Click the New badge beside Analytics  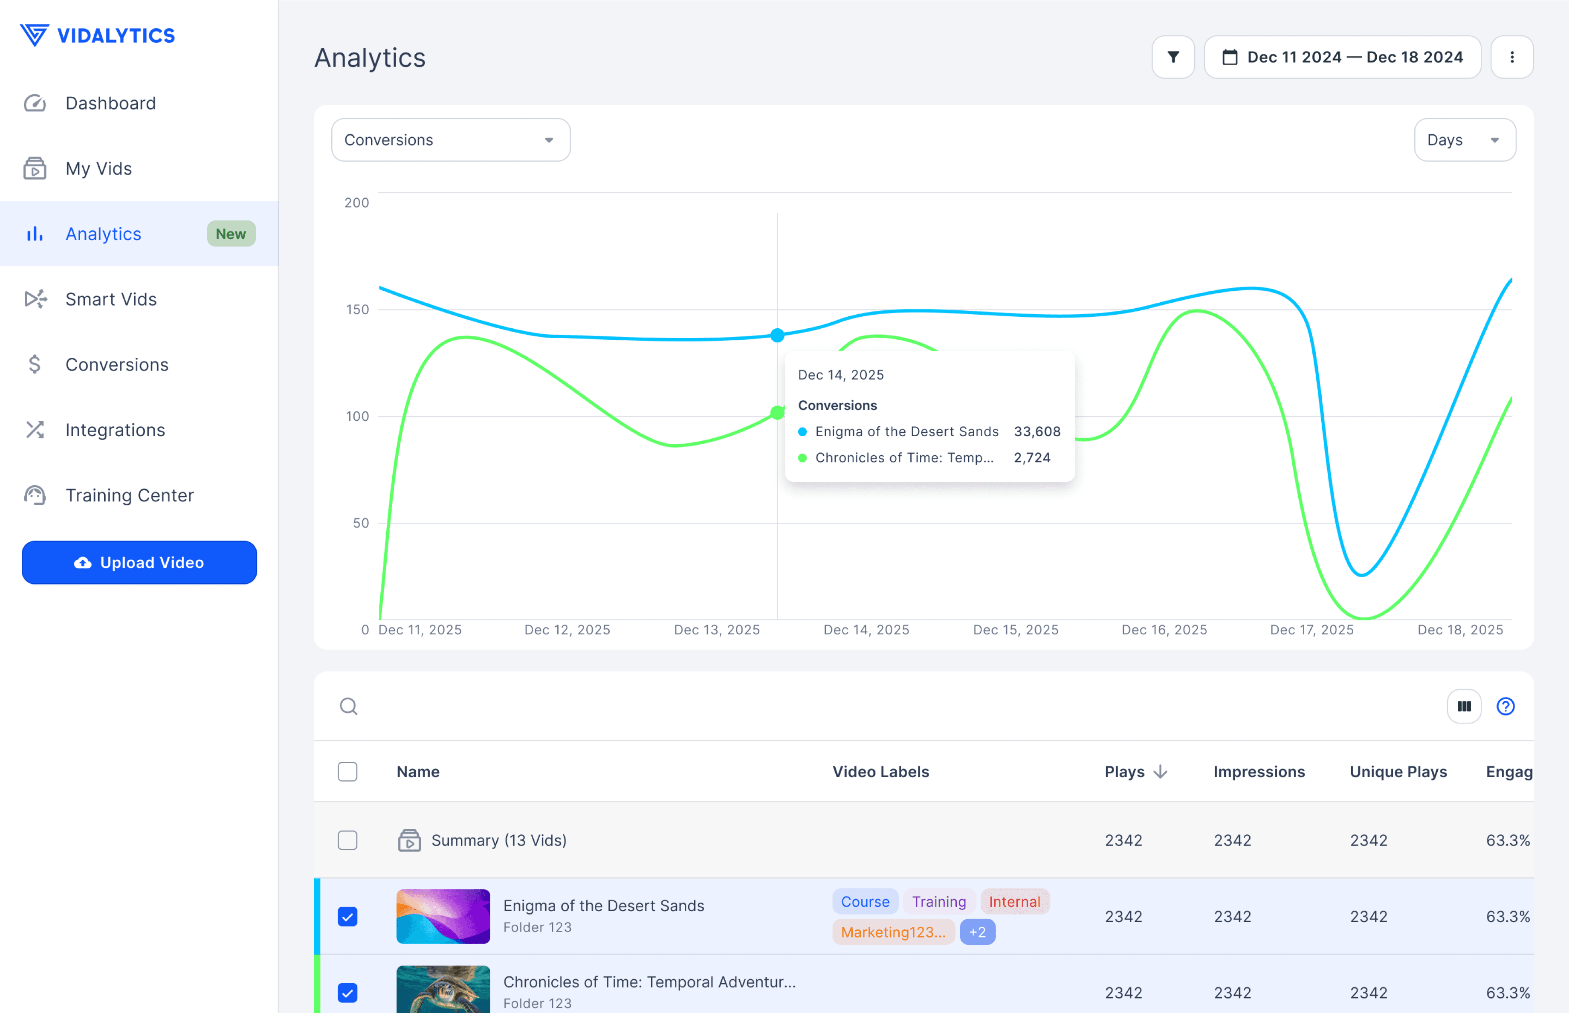click(231, 234)
